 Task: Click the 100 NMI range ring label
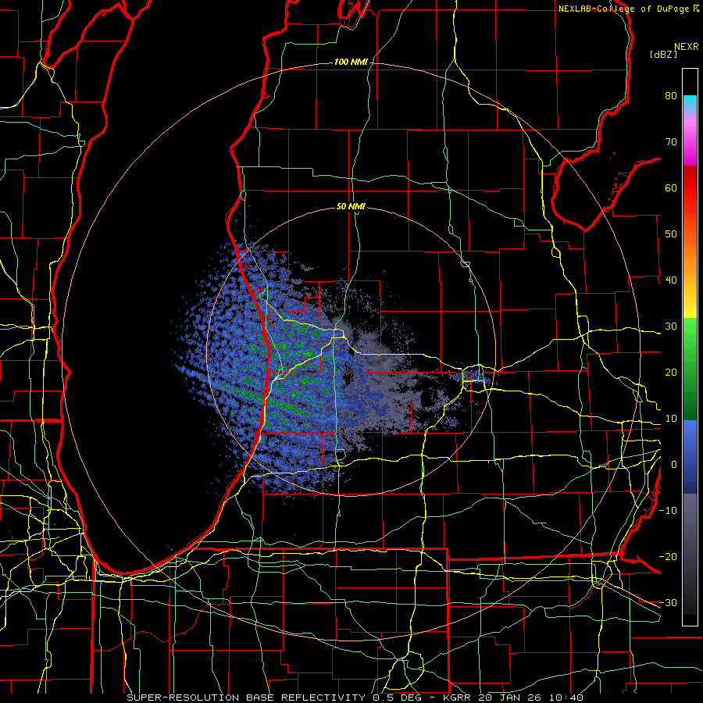click(x=351, y=62)
